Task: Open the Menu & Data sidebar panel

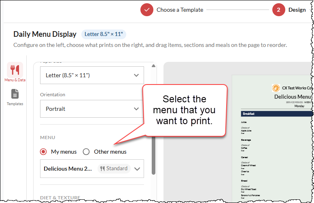Action: tap(15, 72)
